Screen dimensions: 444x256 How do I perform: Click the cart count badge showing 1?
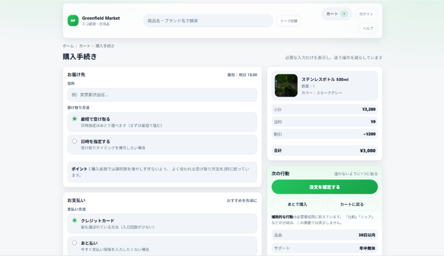(x=344, y=14)
